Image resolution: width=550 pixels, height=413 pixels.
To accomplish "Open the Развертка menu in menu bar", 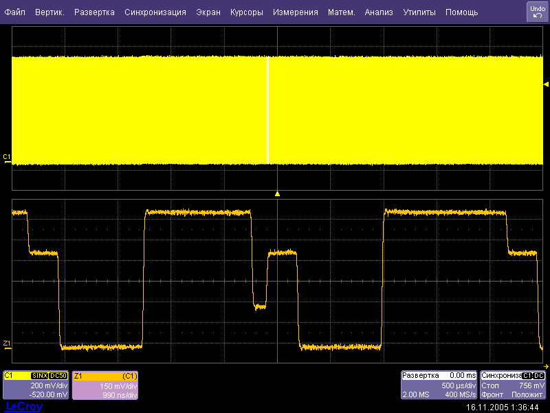I will (95, 12).
